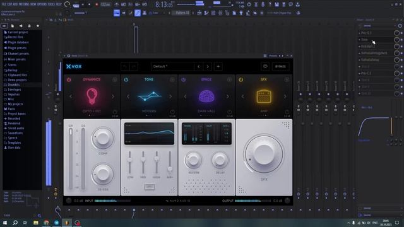Open Telegram from the taskbar
Screen dimensions: 404x227
(56, 223)
